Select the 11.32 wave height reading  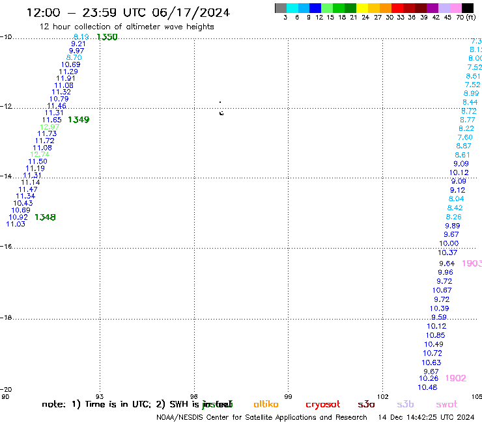click(x=61, y=92)
